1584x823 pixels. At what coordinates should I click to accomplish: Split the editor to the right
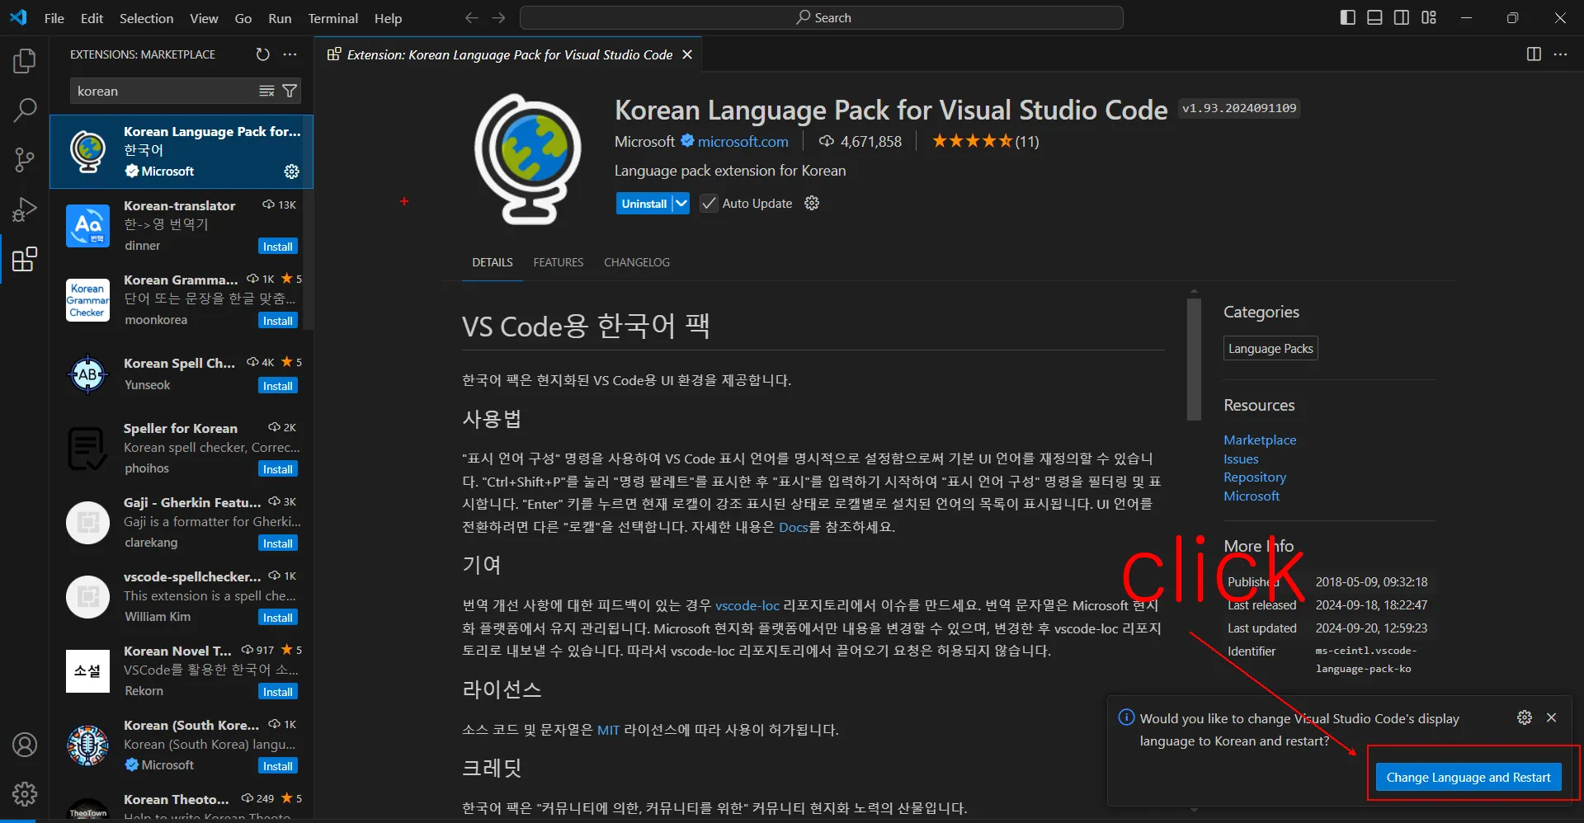click(x=1534, y=54)
